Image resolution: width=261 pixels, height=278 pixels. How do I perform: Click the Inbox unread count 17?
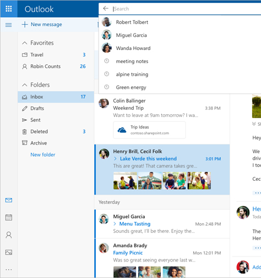point(83,97)
